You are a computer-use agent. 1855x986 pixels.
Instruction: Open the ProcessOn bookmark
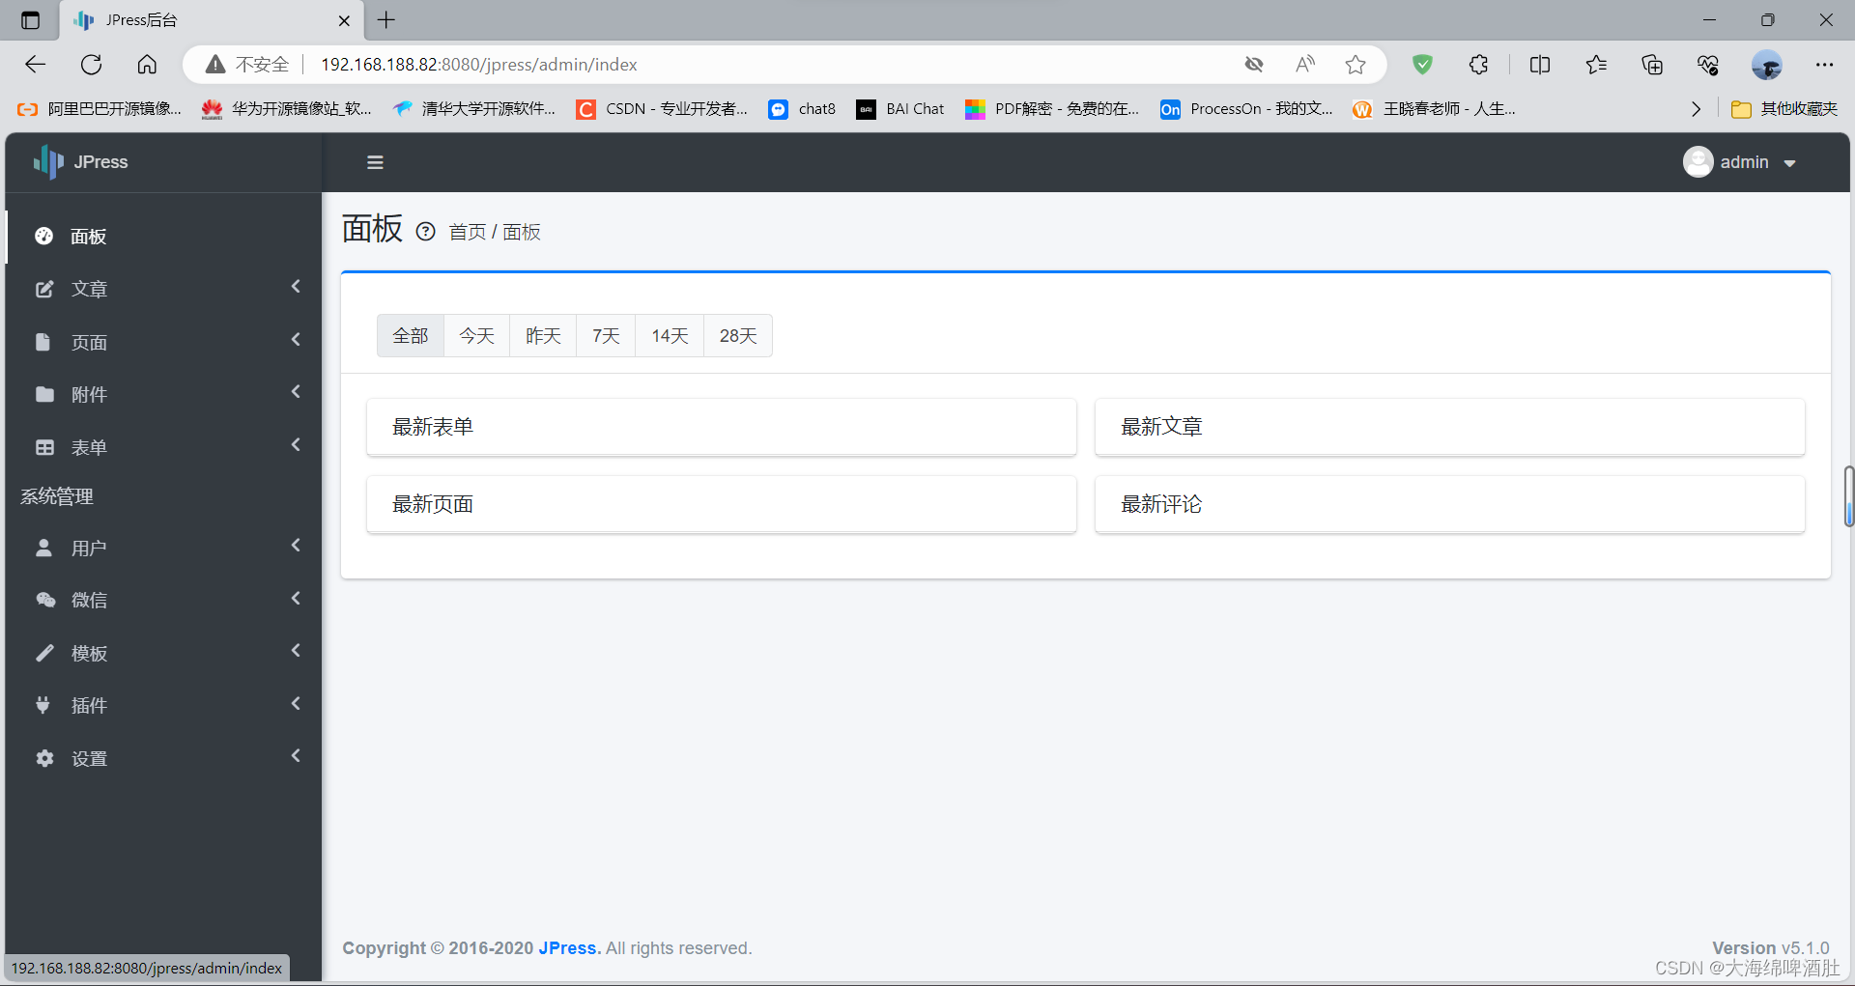[x=1246, y=109]
